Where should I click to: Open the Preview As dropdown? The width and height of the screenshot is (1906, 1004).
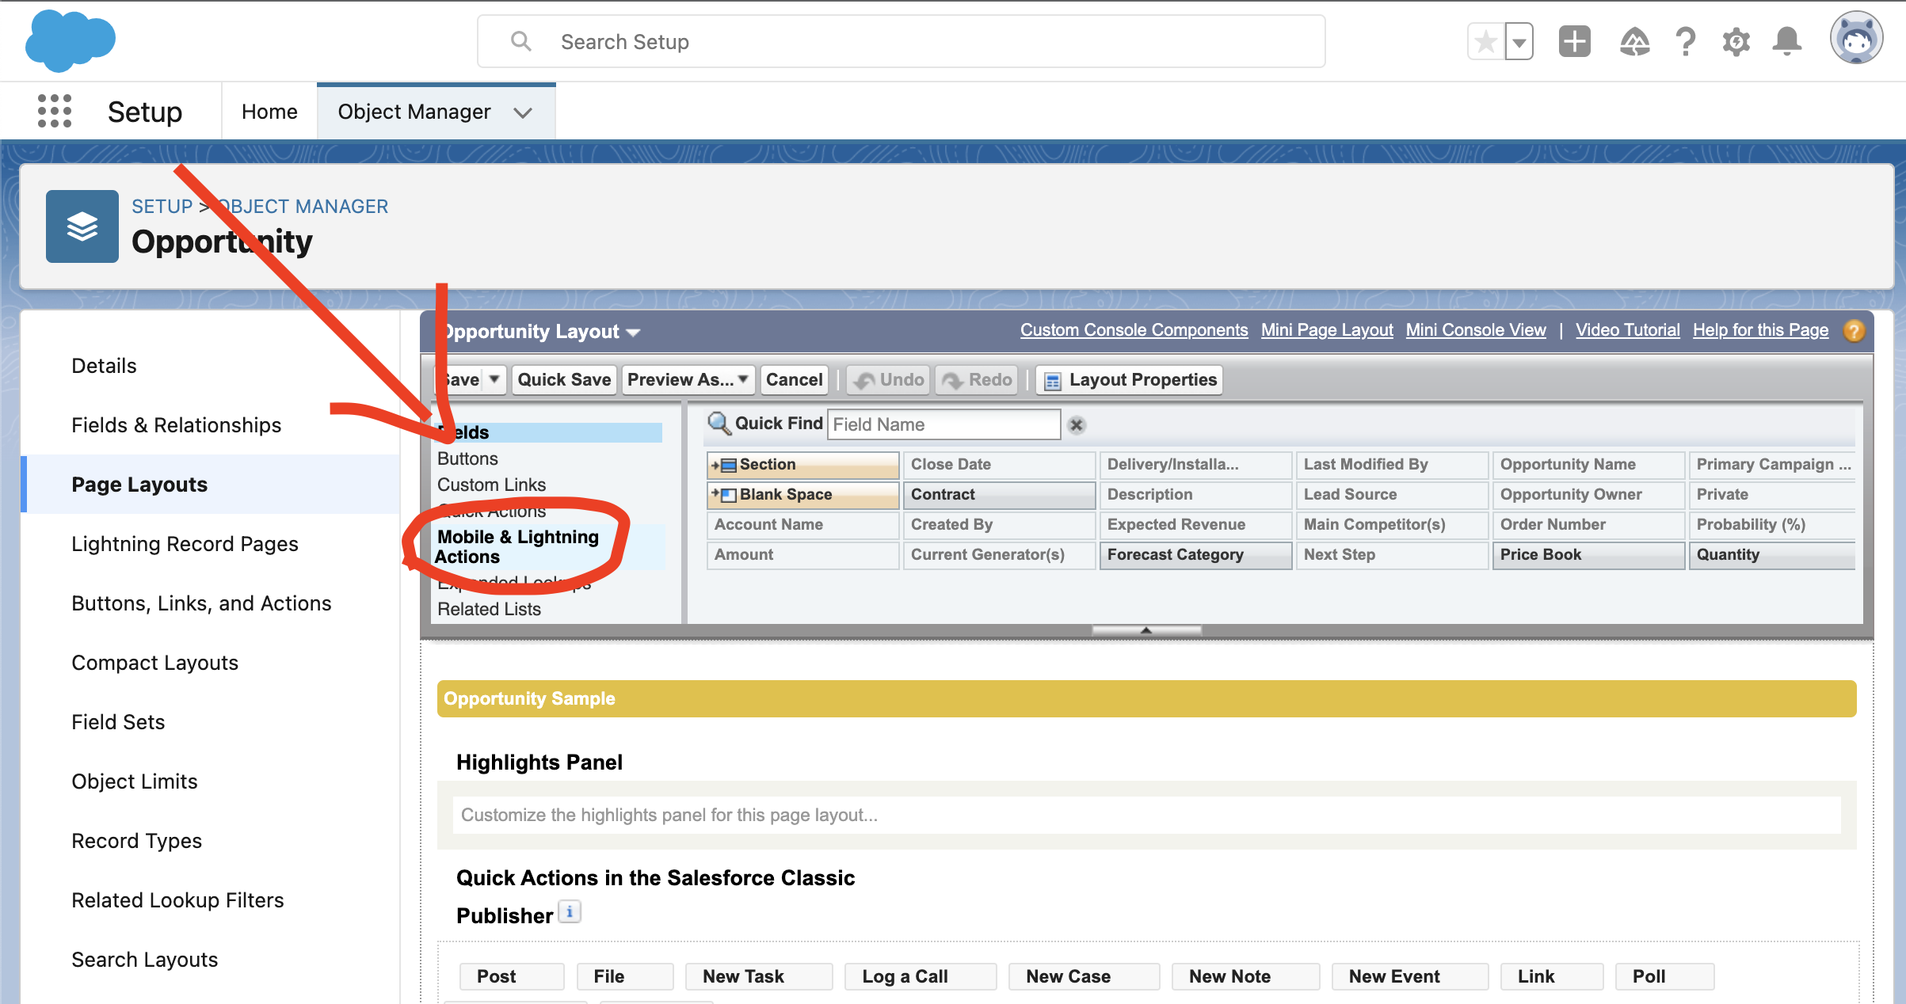[x=688, y=380]
